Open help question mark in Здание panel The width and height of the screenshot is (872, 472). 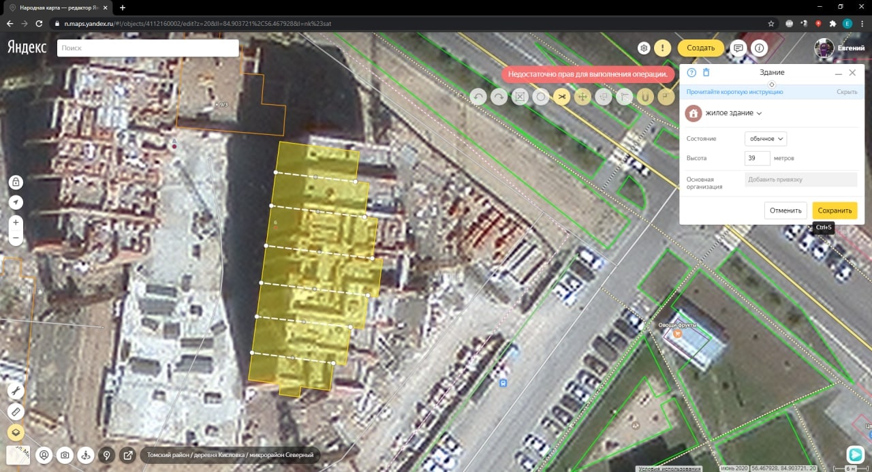(691, 72)
